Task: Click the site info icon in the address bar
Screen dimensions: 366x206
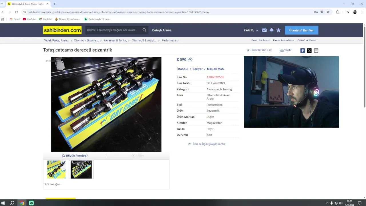Action: [x=25, y=12]
